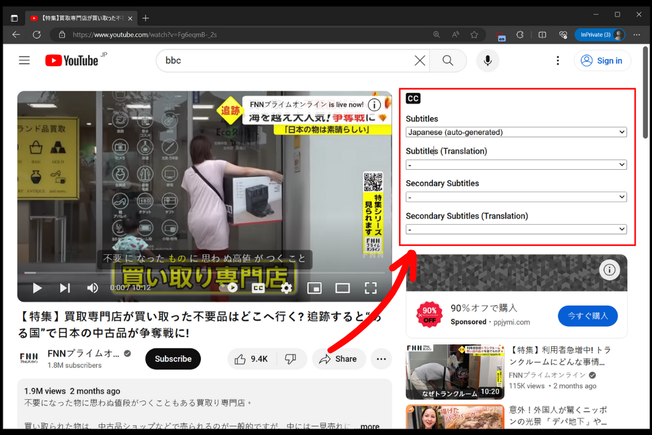
Task: Open YouTube settings three-dot menu
Action: (558, 60)
